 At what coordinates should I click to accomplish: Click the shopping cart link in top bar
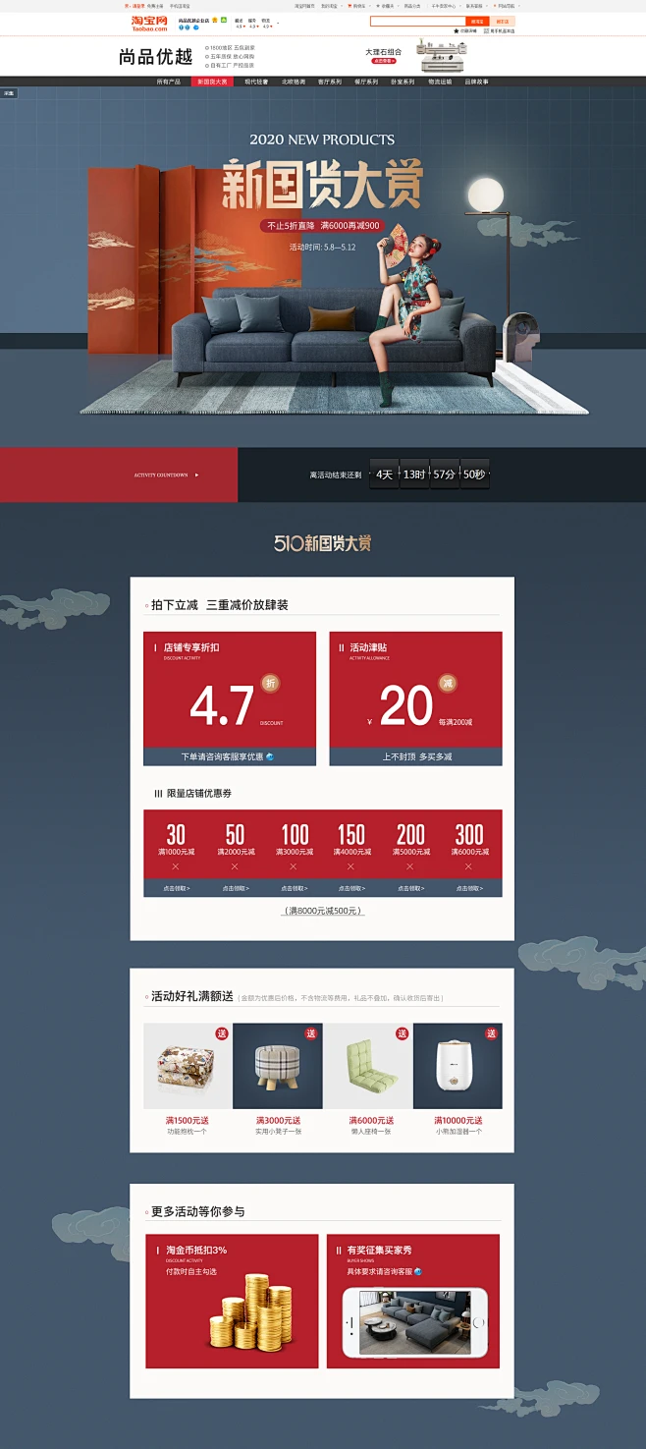coord(356,6)
